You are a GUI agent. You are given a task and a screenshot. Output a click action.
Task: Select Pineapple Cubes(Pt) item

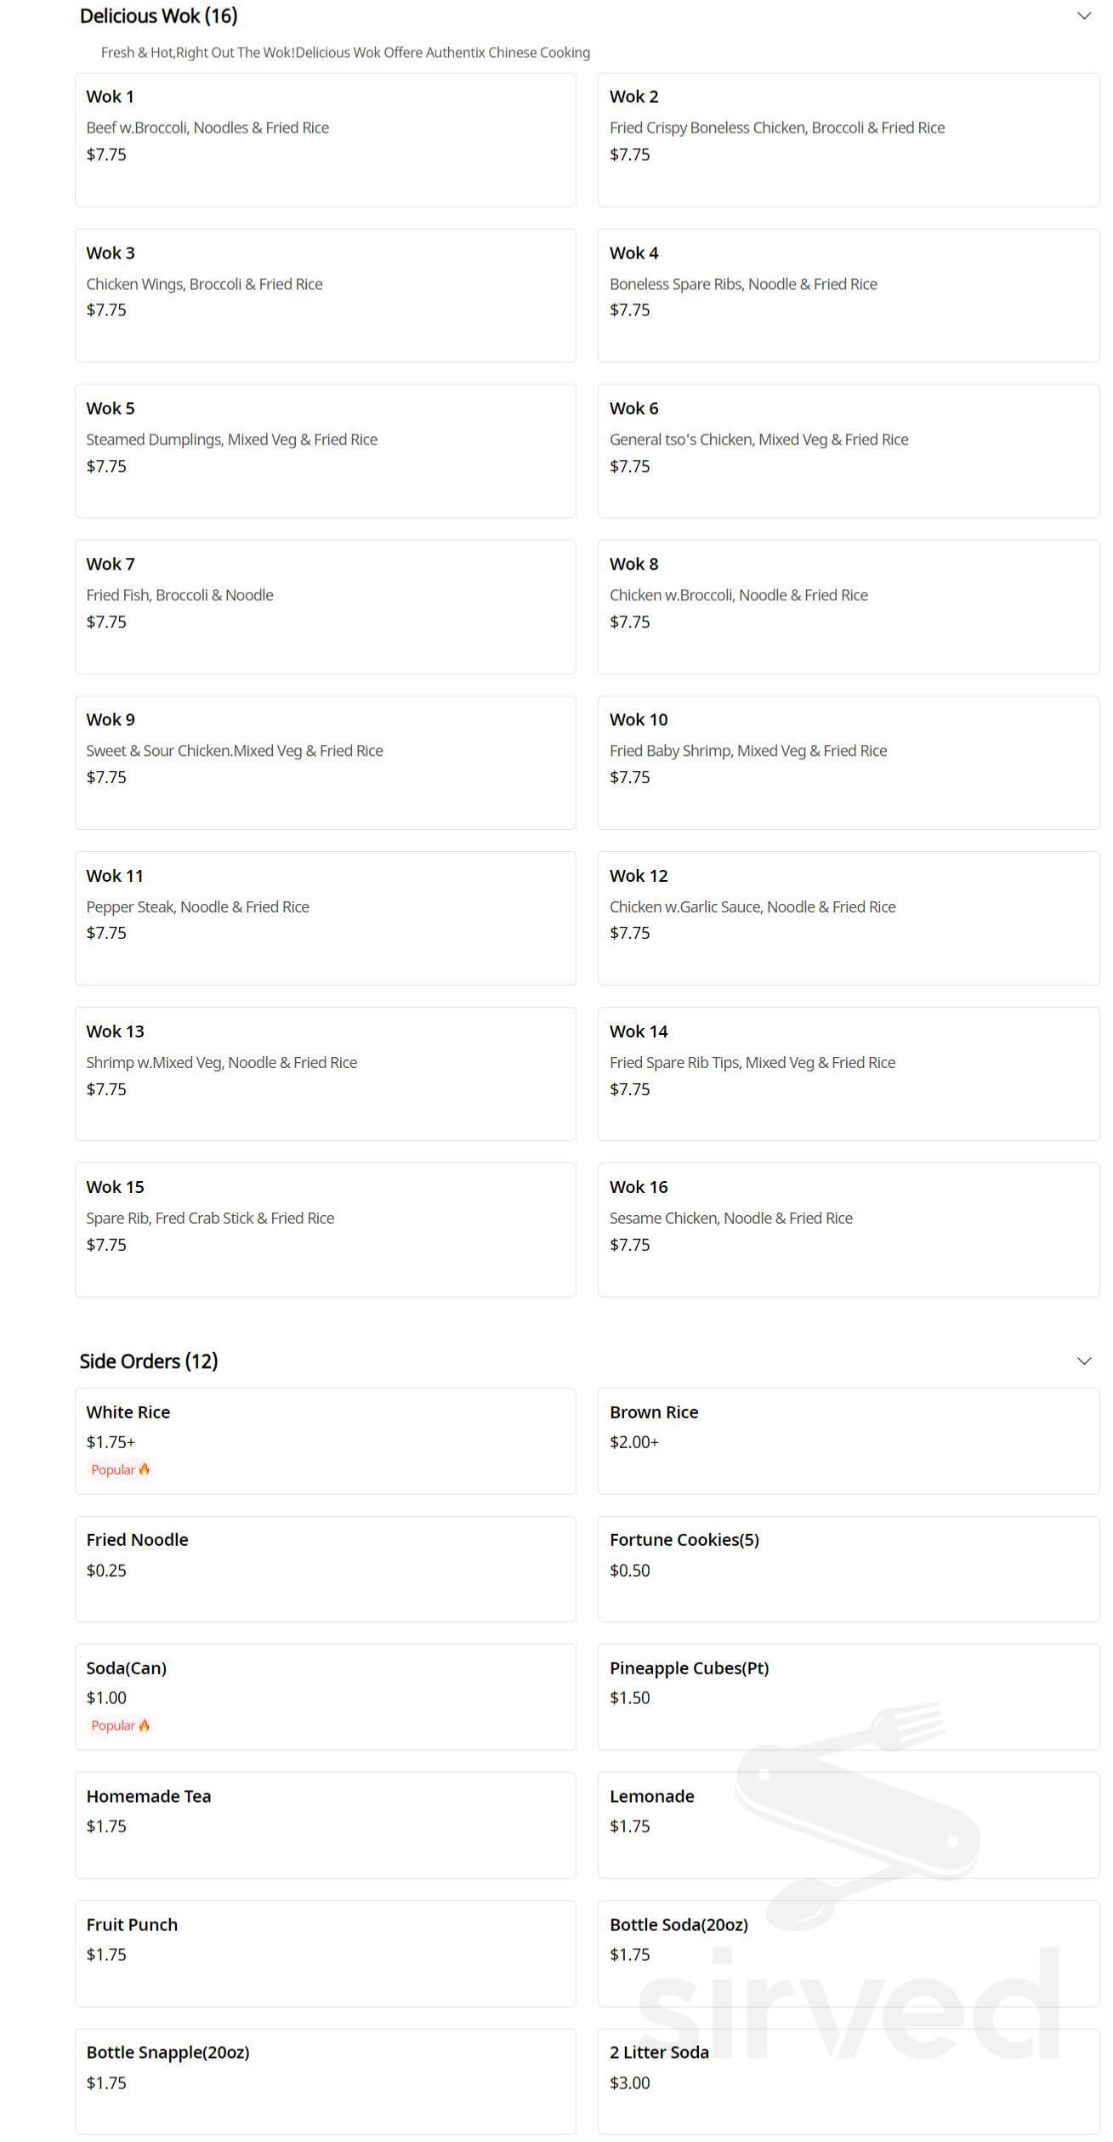click(848, 1696)
